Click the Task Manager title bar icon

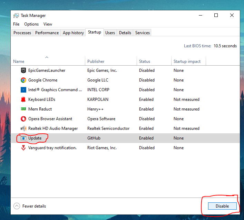click(16, 16)
